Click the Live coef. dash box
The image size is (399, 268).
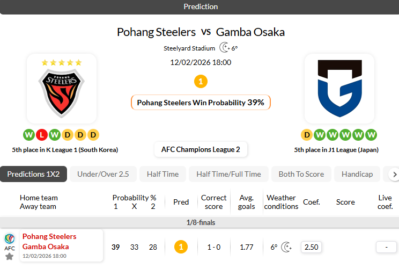pos(385,247)
